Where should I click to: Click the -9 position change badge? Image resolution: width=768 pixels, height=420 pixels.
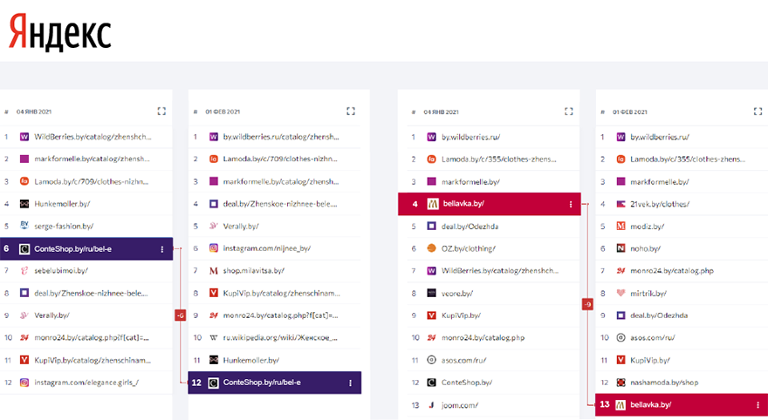(588, 304)
